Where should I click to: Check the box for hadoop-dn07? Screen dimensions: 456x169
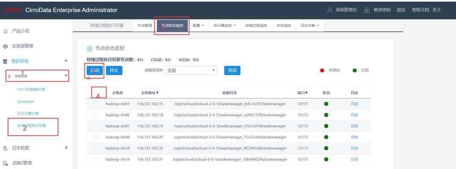tap(96, 126)
